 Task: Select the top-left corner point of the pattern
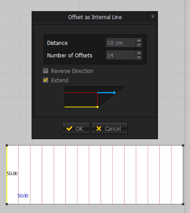[x=7, y=145]
